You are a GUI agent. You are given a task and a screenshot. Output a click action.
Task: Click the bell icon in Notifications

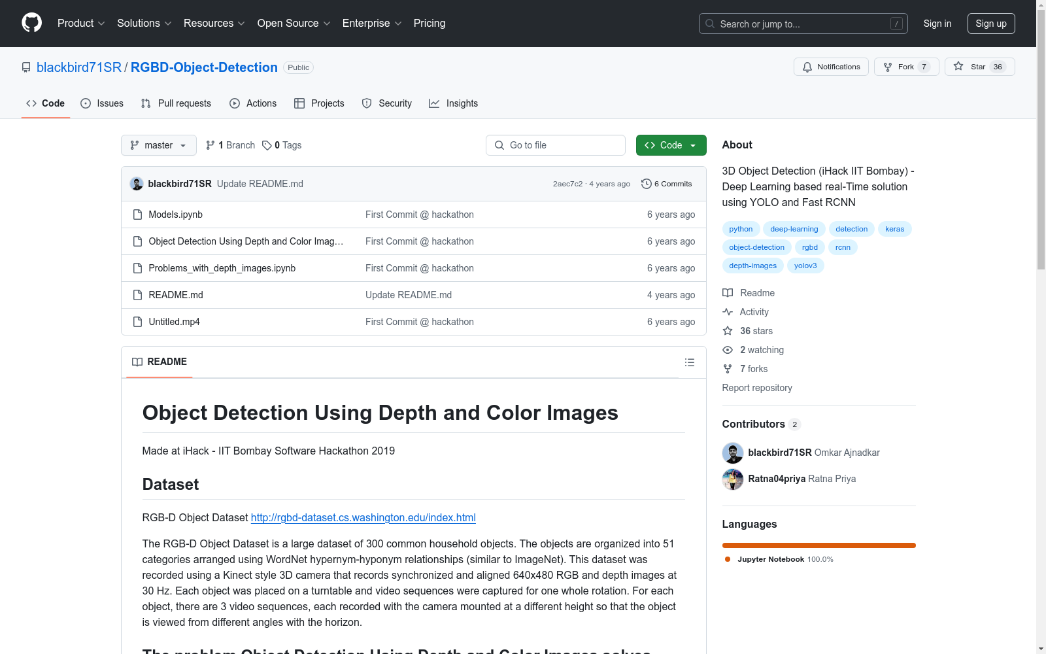(x=807, y=67)
